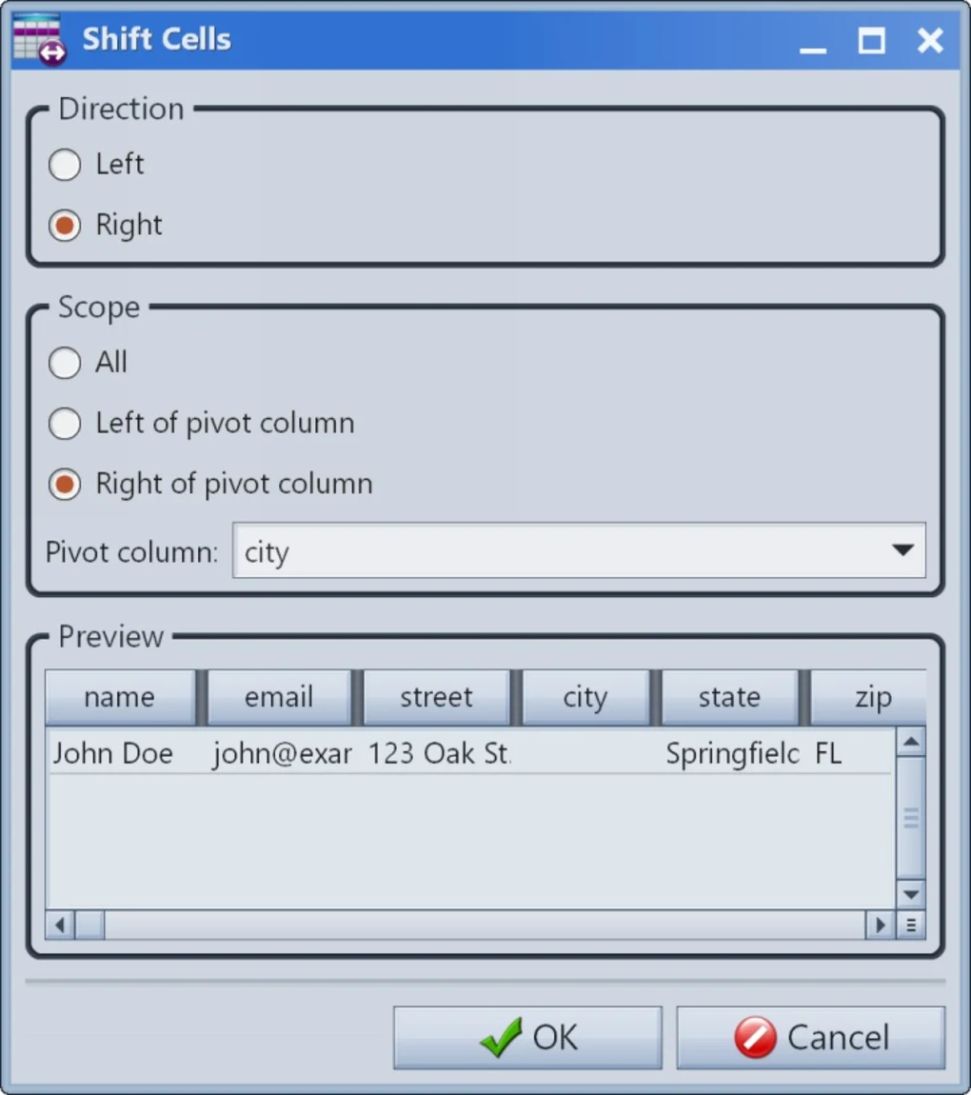Confirm with the OK button
Viewport: 971px width, 1095px height.
pyautogui.click(x=527, y=1038)
